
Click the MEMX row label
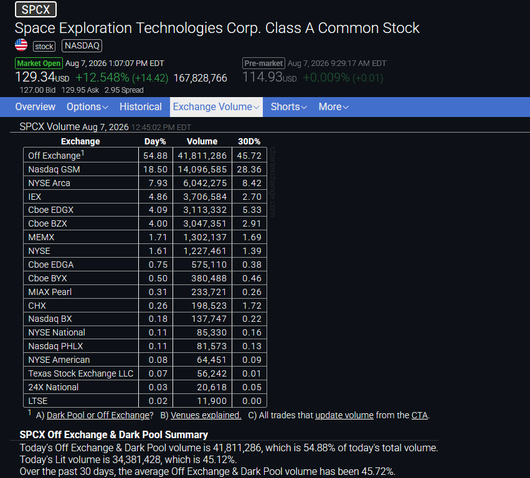[41, 237]
